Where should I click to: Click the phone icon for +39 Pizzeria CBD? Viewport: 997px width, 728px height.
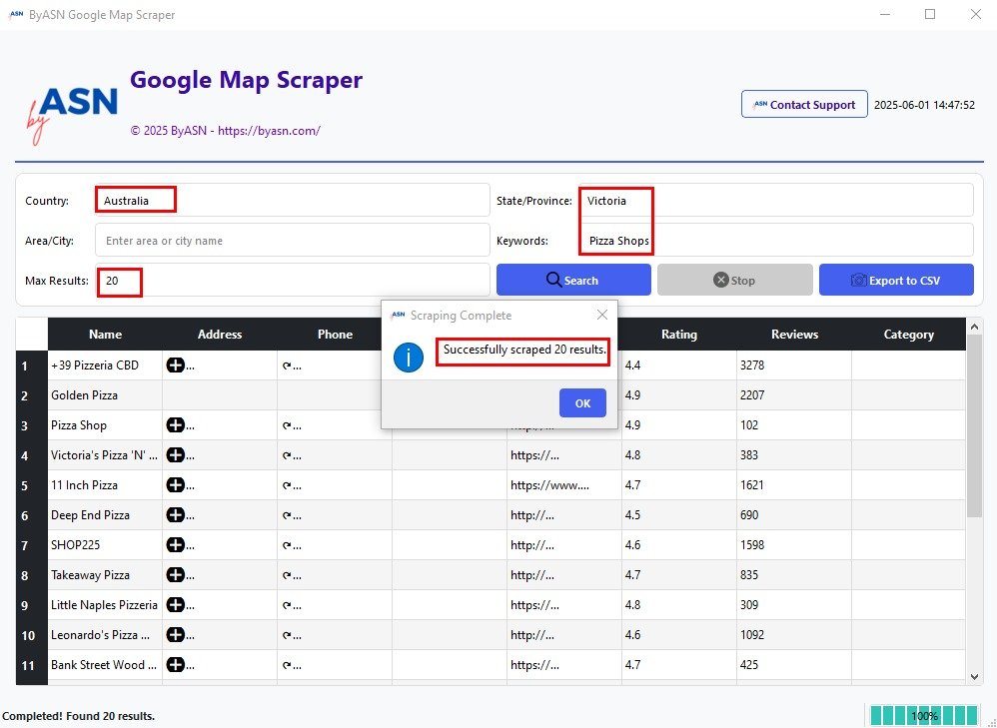288,365
